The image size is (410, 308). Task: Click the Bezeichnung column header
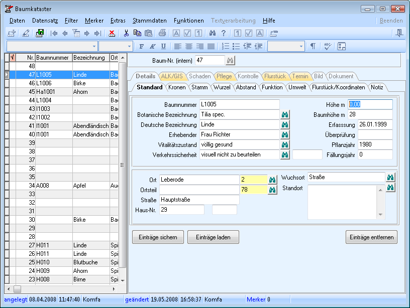pos(91,58)
